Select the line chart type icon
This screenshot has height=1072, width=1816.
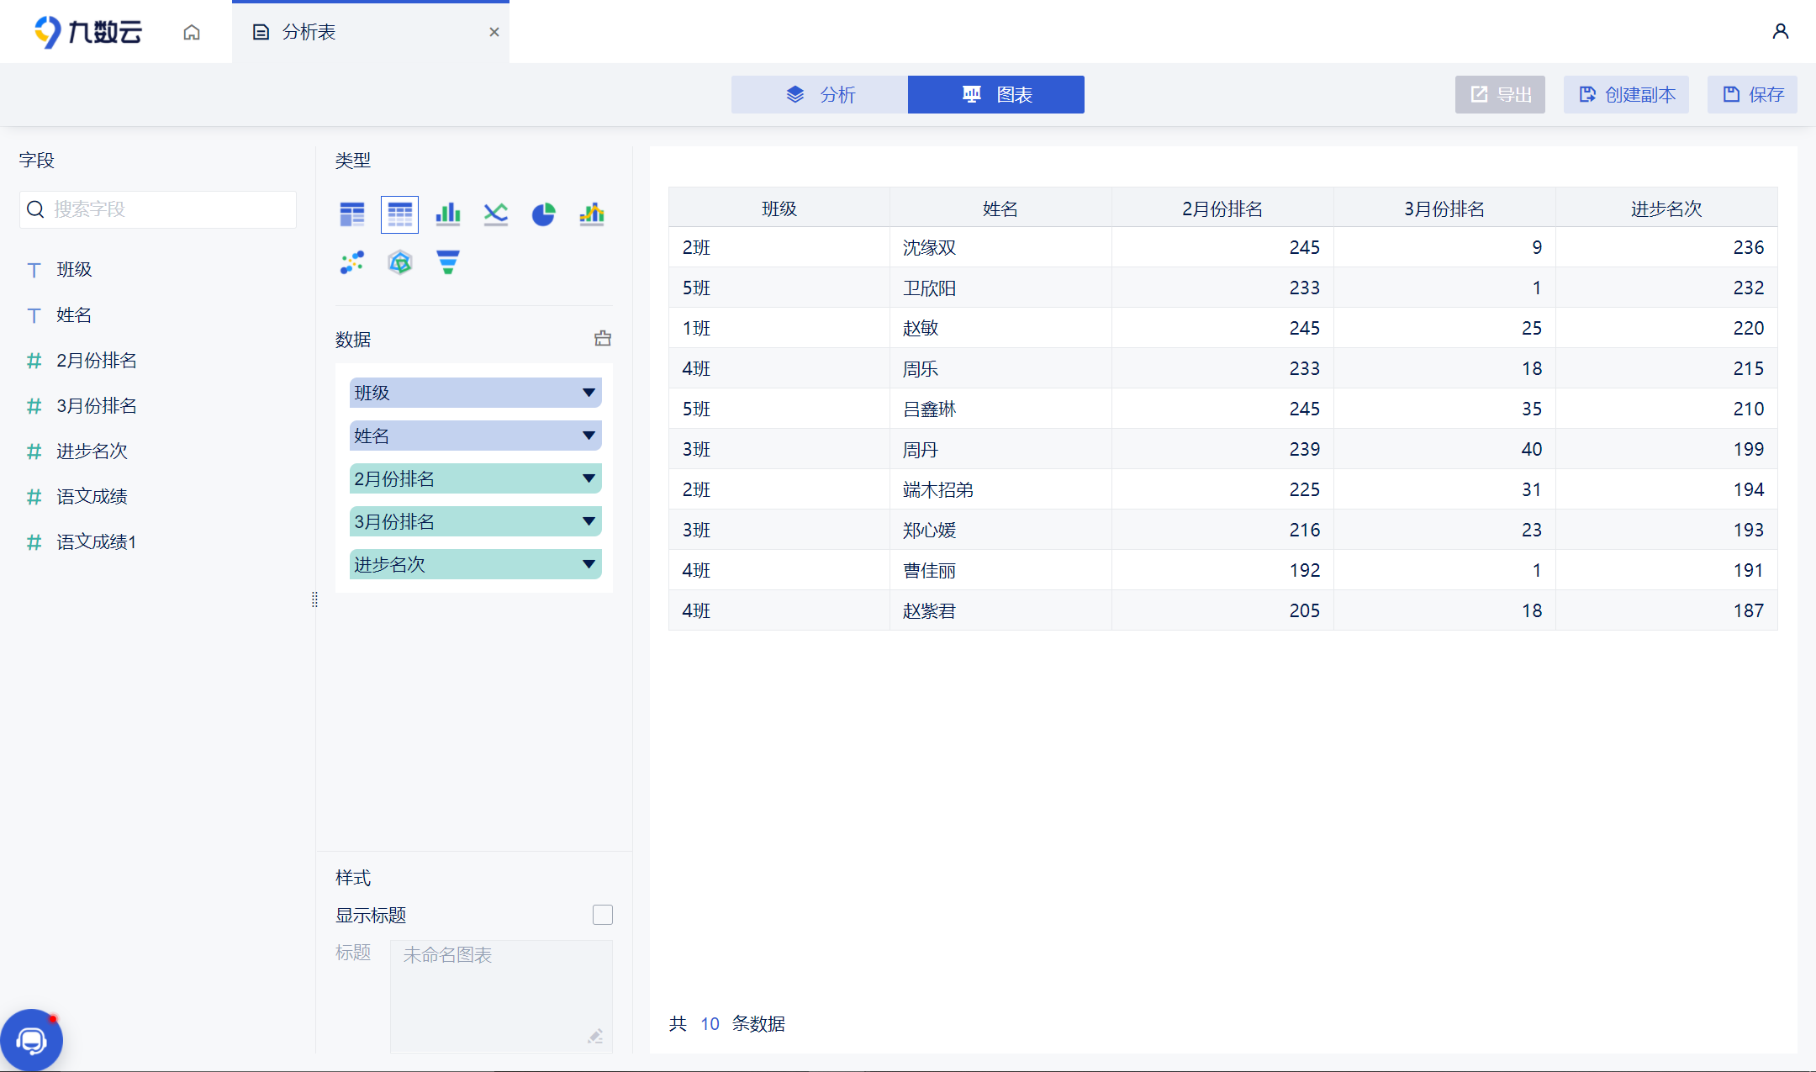[495, 214]
